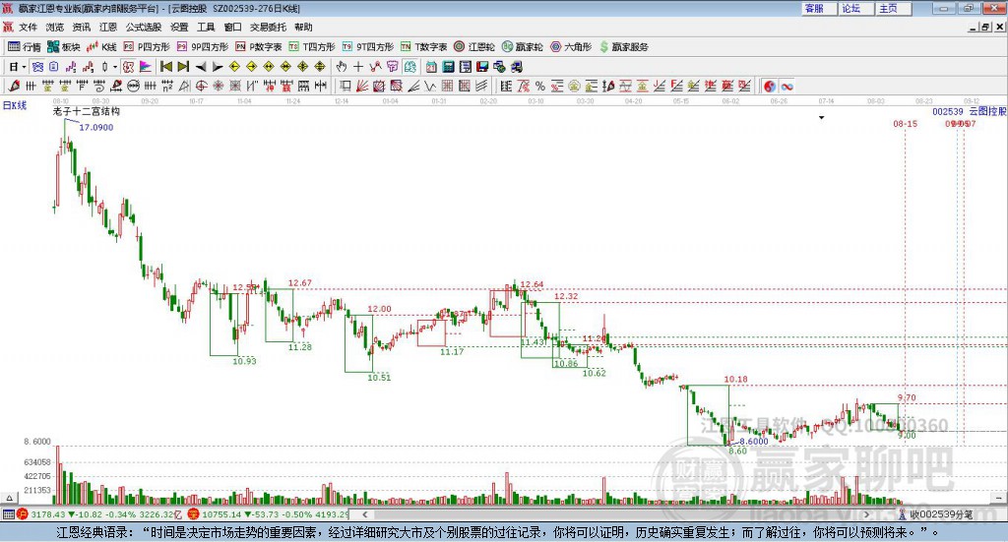
Task: Jump to first bar with green skip-back icon
Action: point(165,67)
